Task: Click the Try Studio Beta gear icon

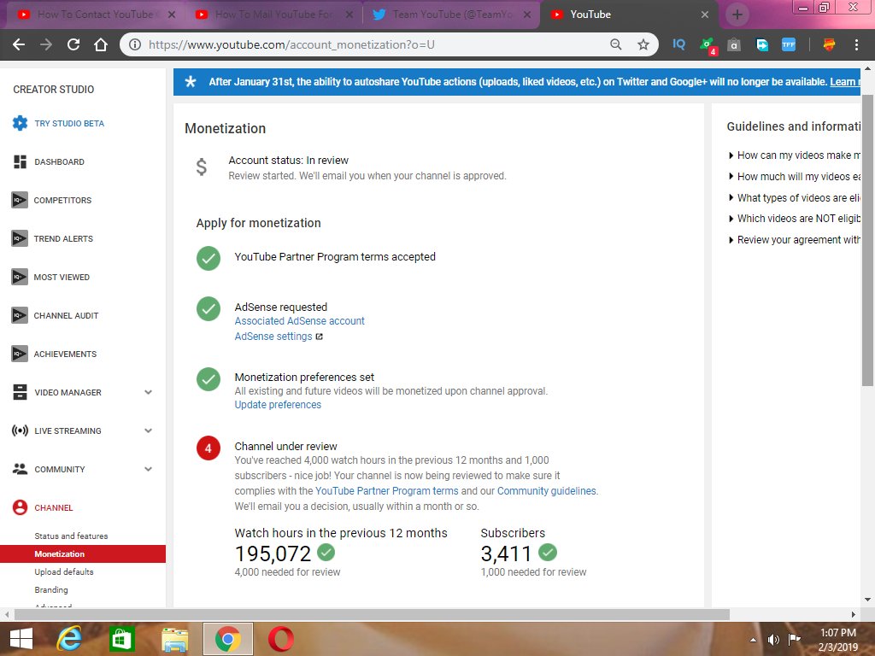Action: click(x=21, y=123)
